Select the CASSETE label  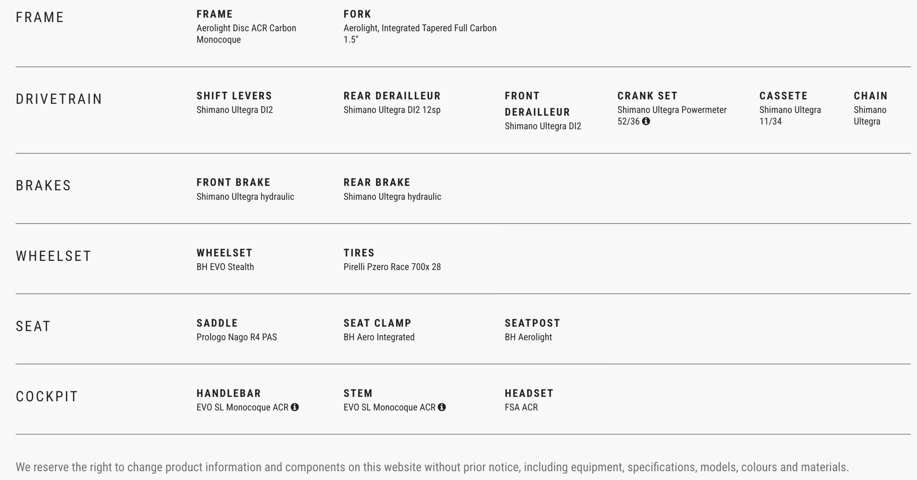coord(783,96)
